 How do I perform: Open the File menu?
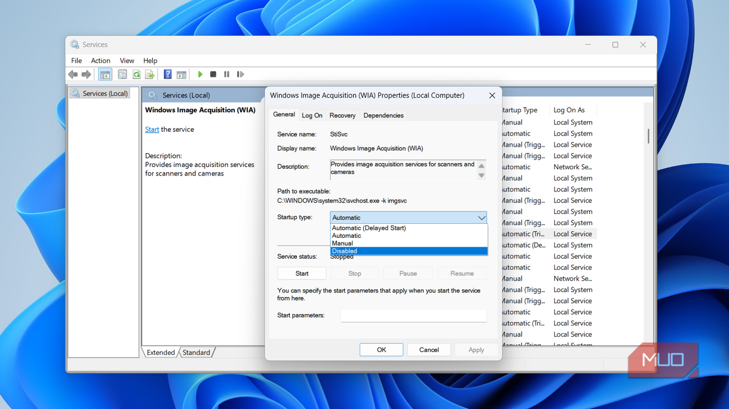pos(76,61)
